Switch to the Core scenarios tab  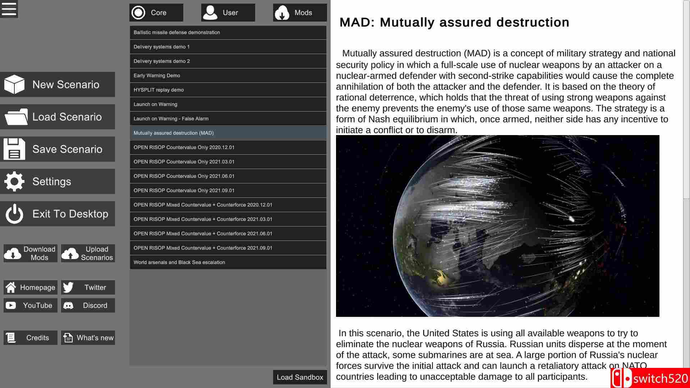(156, 13)
